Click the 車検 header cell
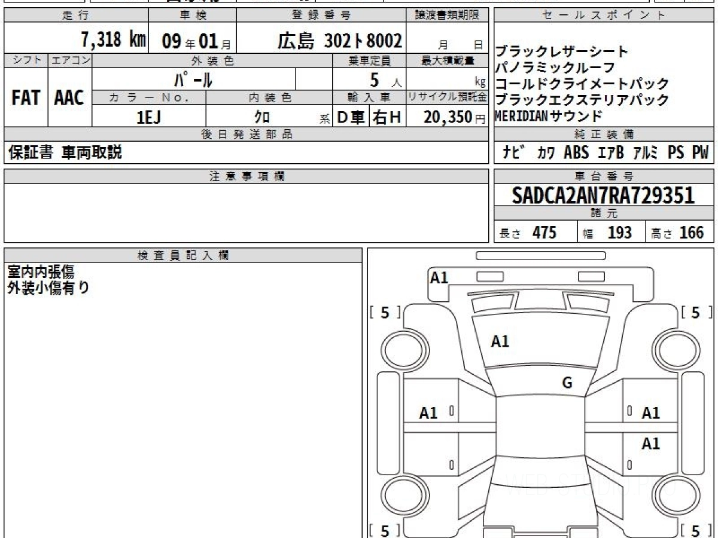718x538 pixels. tap(192, 16)
